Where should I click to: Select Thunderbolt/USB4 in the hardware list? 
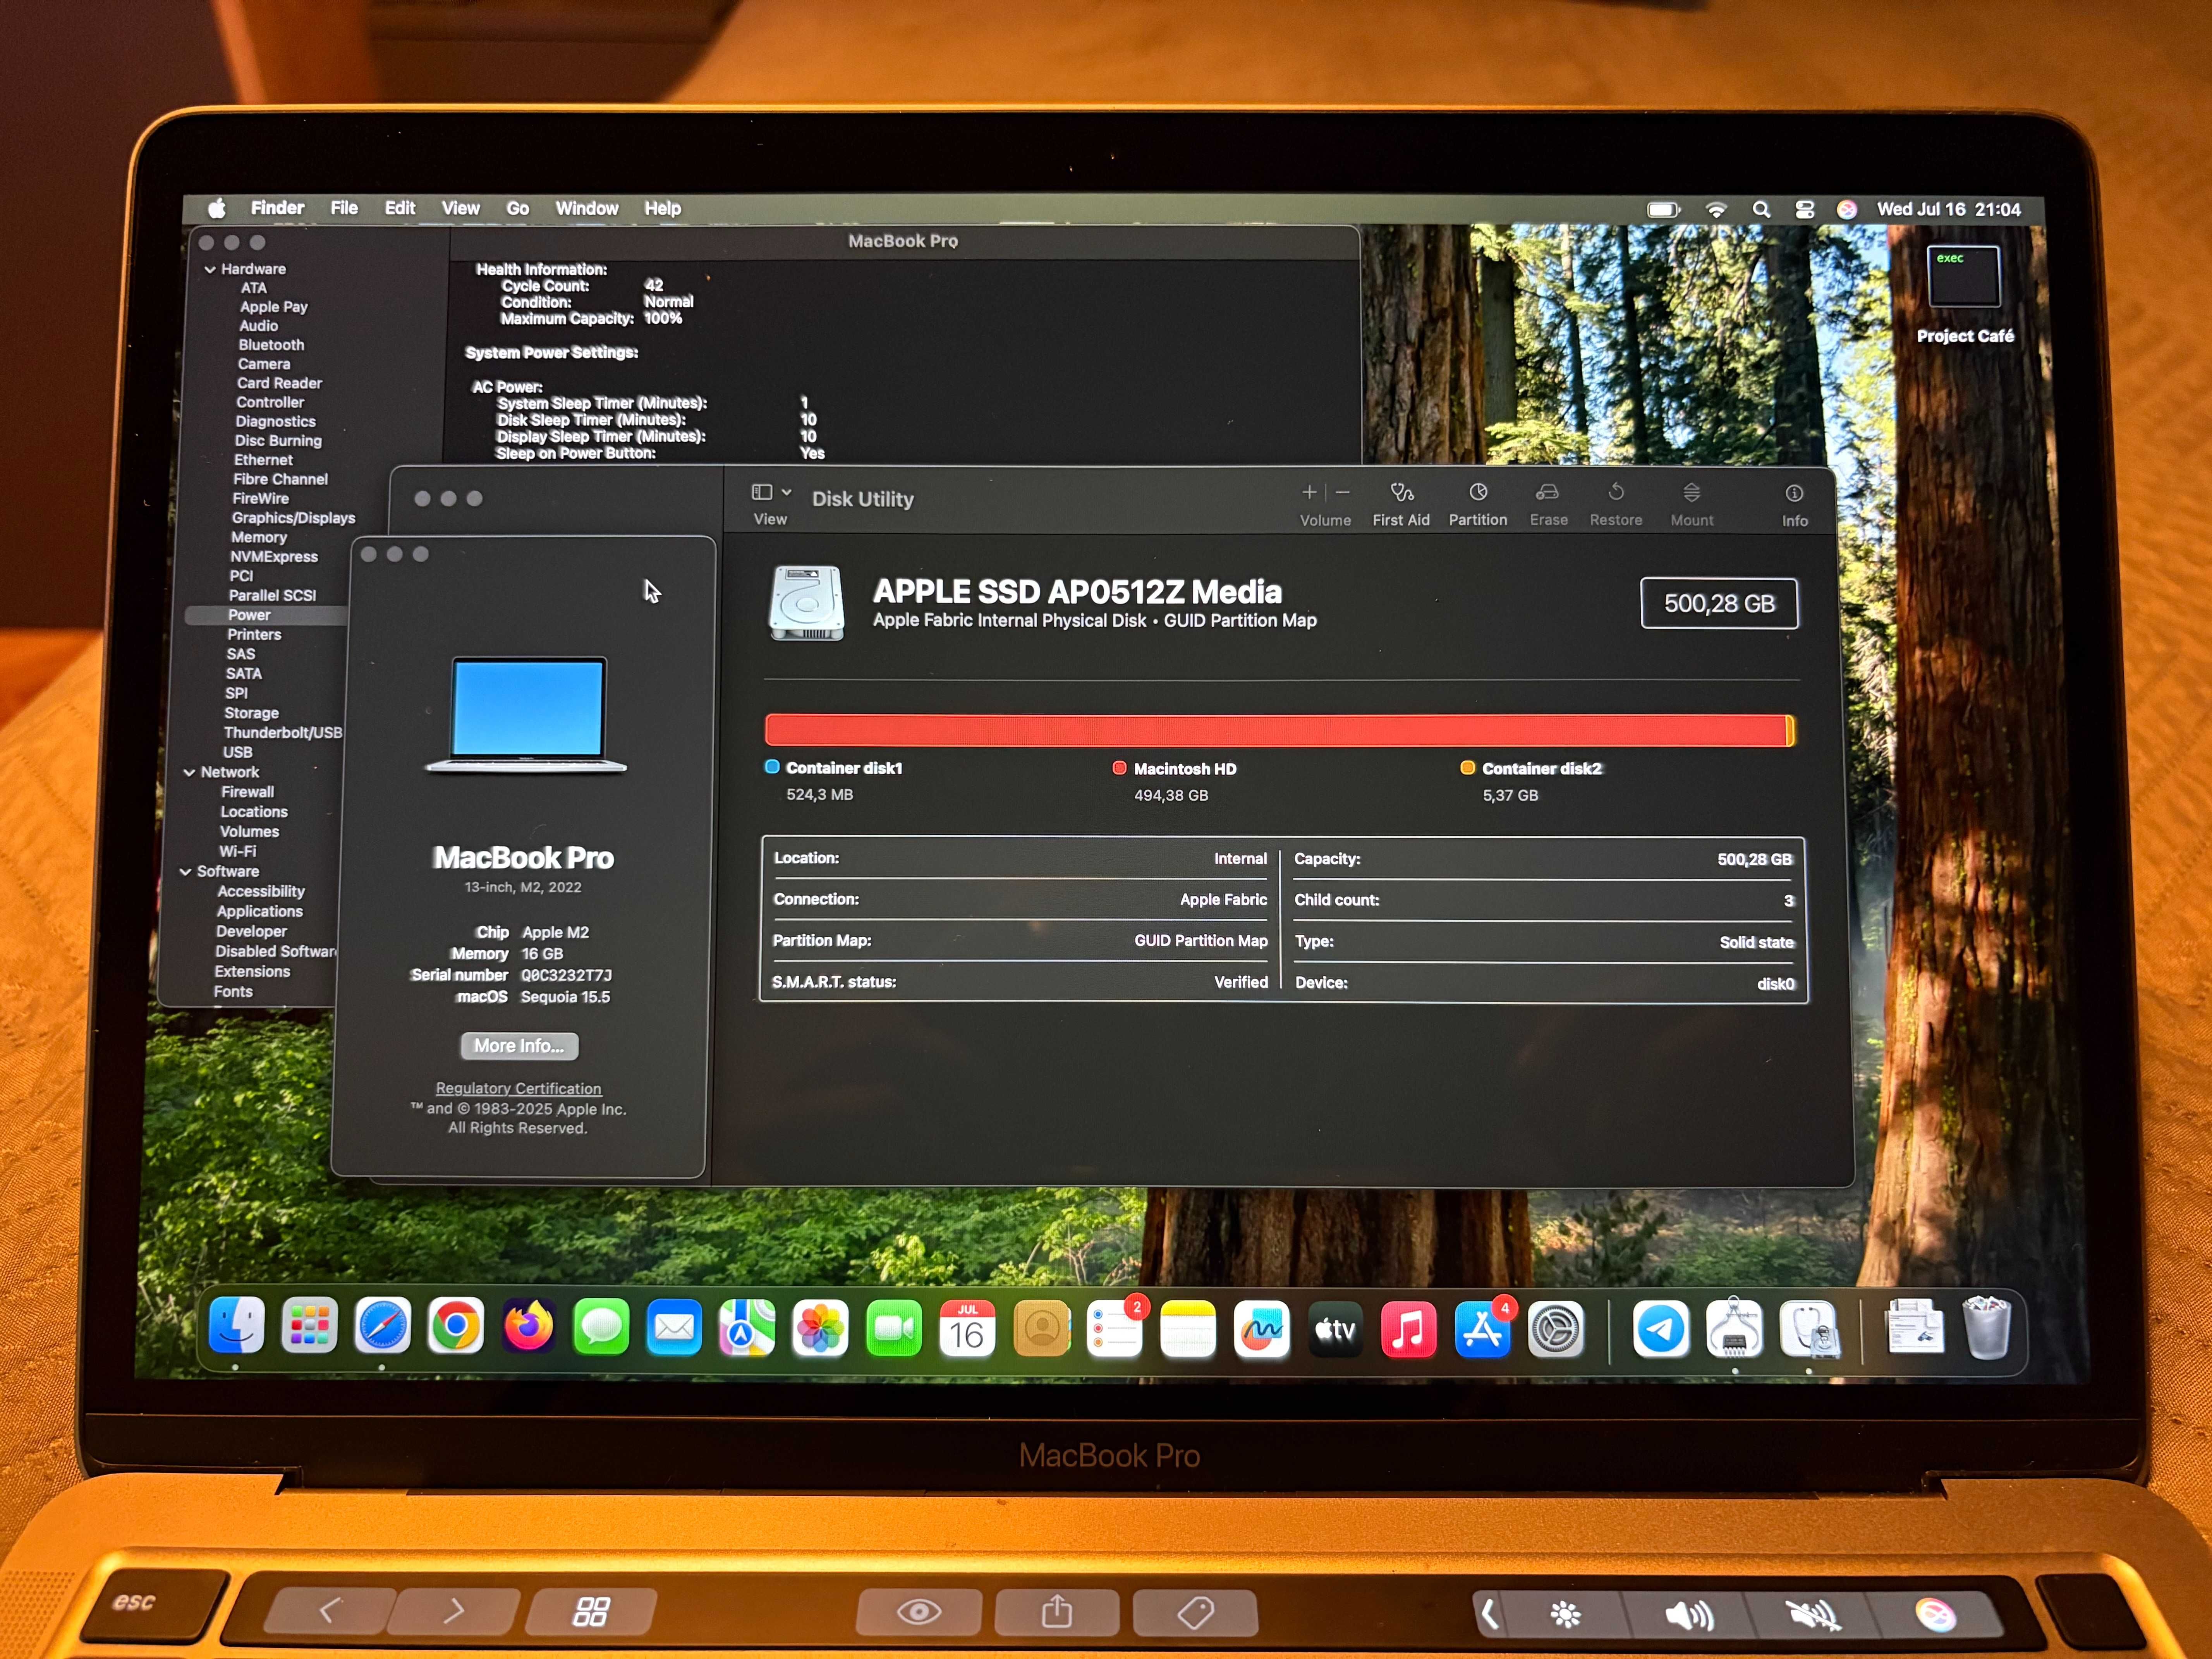(x=283, y=733)
